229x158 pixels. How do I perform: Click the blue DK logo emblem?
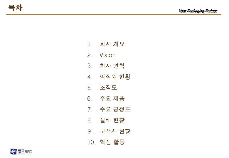pos(14,152)
